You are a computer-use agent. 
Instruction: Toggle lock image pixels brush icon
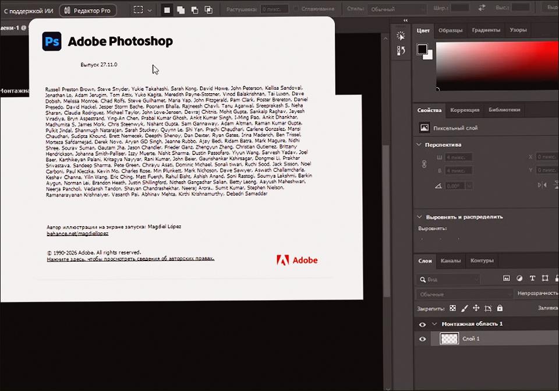[x=464, y=308]
